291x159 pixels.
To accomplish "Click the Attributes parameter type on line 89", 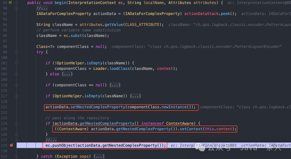I will [x=180, y=3].
